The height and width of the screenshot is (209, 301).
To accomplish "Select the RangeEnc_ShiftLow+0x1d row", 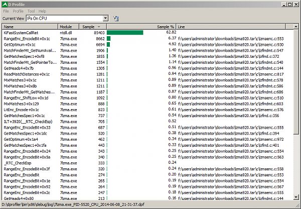I will click(x=148, y=98).
